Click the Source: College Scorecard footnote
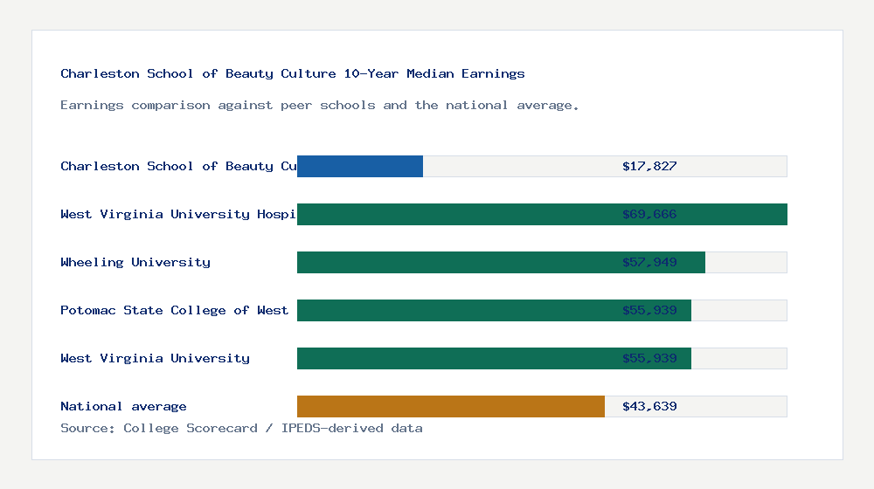 coord(241,428)
